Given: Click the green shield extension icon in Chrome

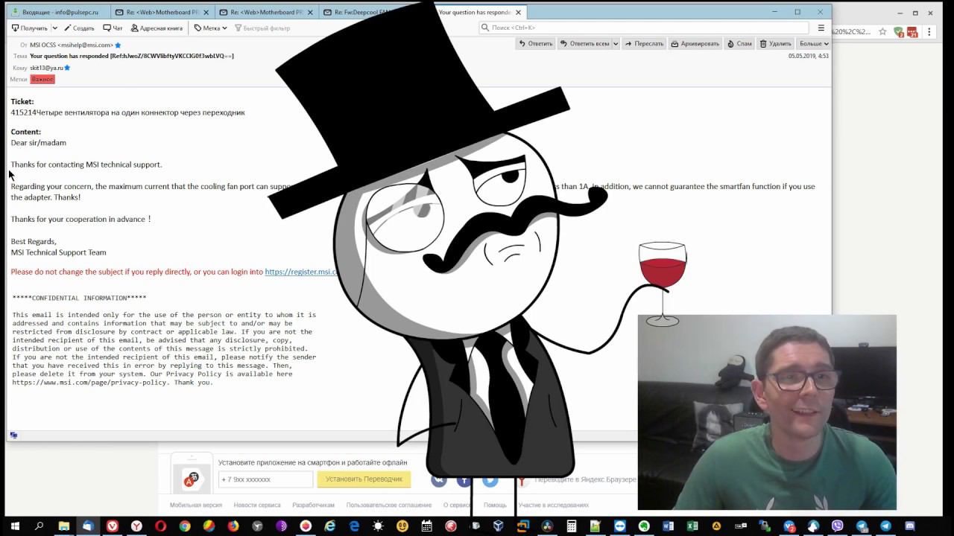Looking at the screenshot, I should 899,32.
